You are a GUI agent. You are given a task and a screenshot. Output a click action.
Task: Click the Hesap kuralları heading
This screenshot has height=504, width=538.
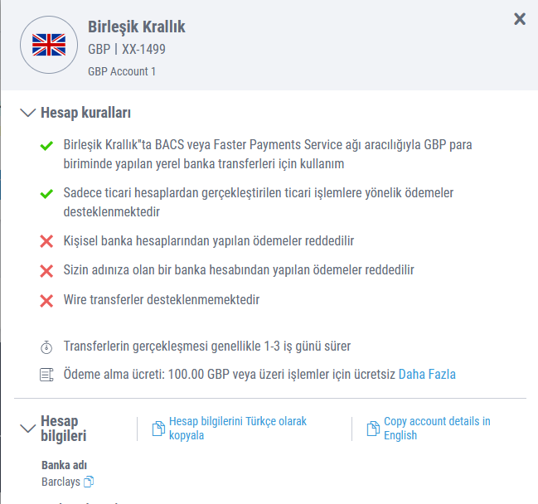coord(85,113)
